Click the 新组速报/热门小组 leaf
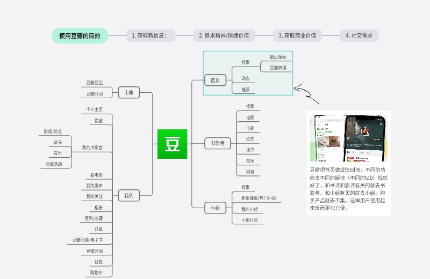Viewport: 430px width, 279px height. tap(259, 198)
